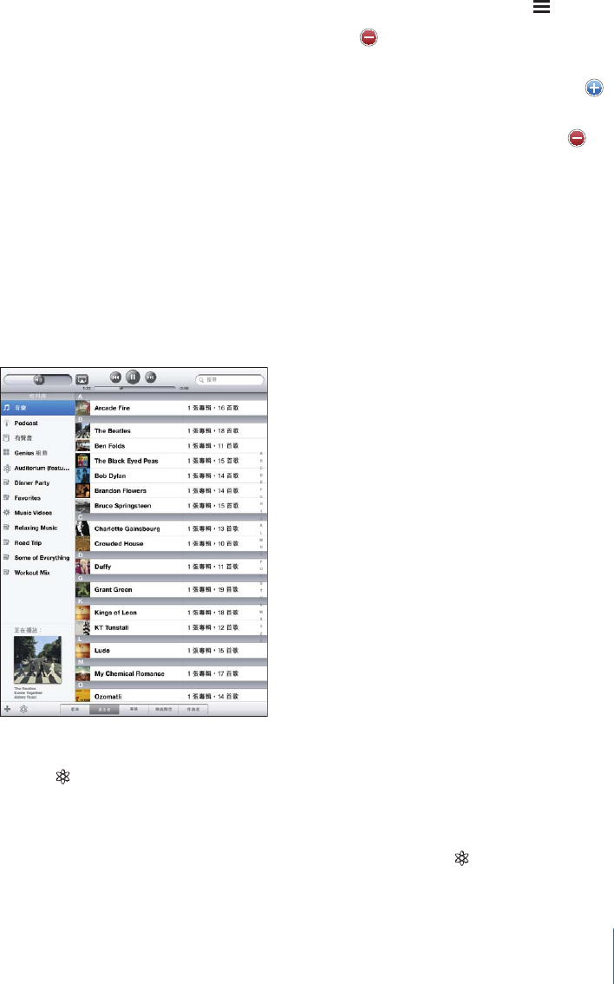Click the Genius atom icon in bottom bar

[23, 709]
